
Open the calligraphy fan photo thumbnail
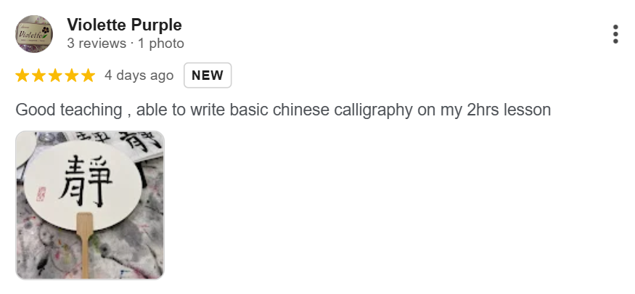(x=90, y=205)
